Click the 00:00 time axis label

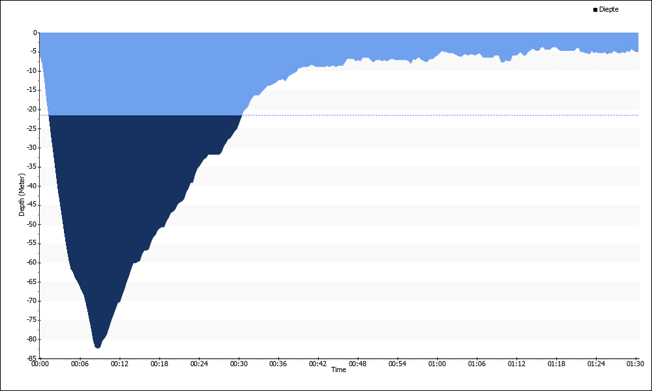tap(40, 364)
